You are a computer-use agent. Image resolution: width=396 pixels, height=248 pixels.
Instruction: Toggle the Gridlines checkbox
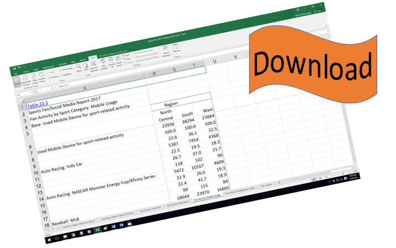(49, 77)
